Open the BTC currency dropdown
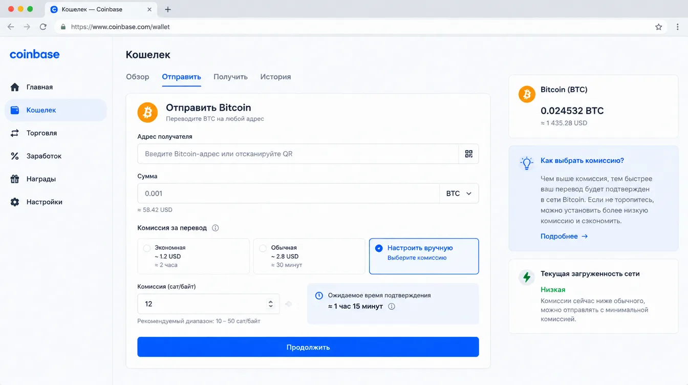Screen dimensions: 688x385 [x=459, y=194]
